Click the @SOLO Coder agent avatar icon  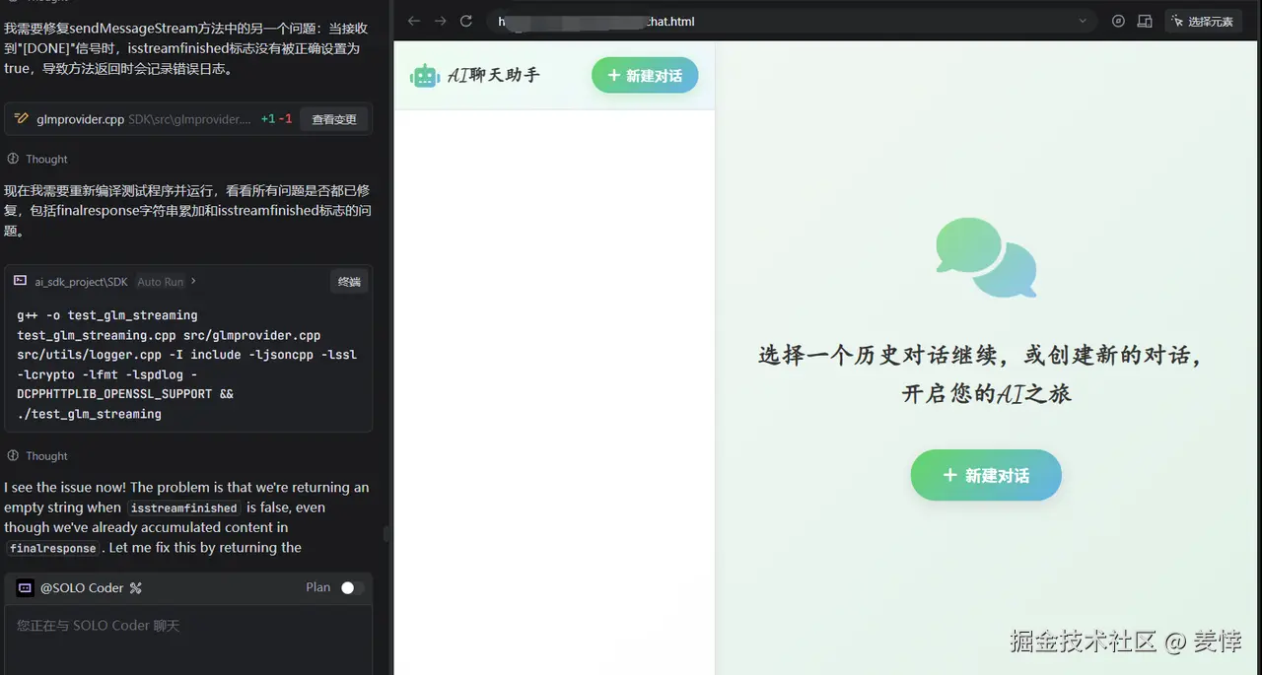click(x=25, y=587)
